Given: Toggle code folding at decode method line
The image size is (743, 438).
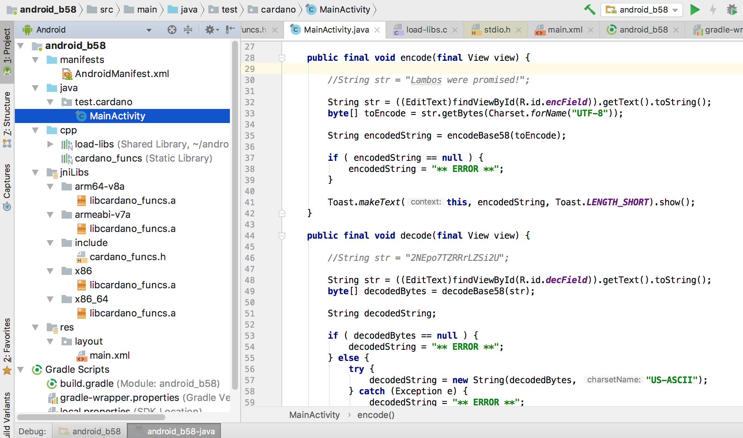Looking at the screenshot, I should [x=282, y=236].
